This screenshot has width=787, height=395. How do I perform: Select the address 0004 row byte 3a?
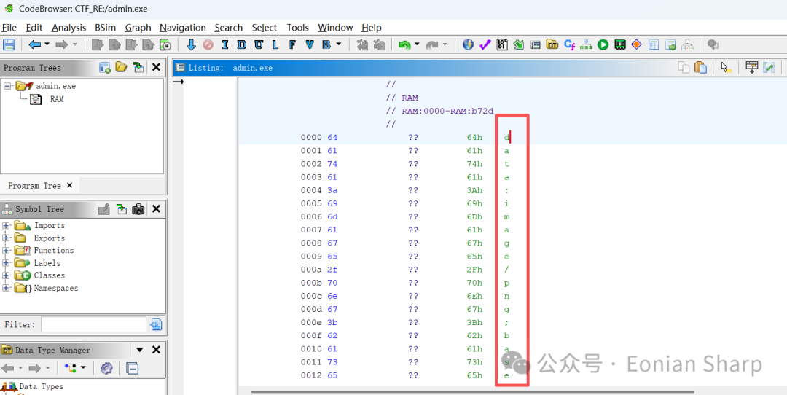coord(332,190)
